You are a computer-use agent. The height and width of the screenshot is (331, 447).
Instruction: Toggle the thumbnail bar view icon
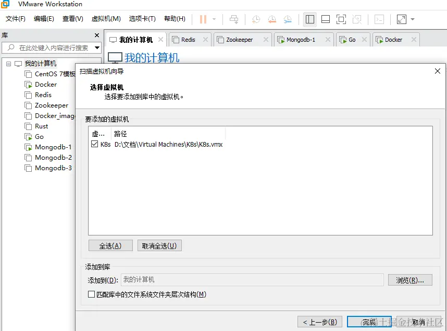point(326,19)
